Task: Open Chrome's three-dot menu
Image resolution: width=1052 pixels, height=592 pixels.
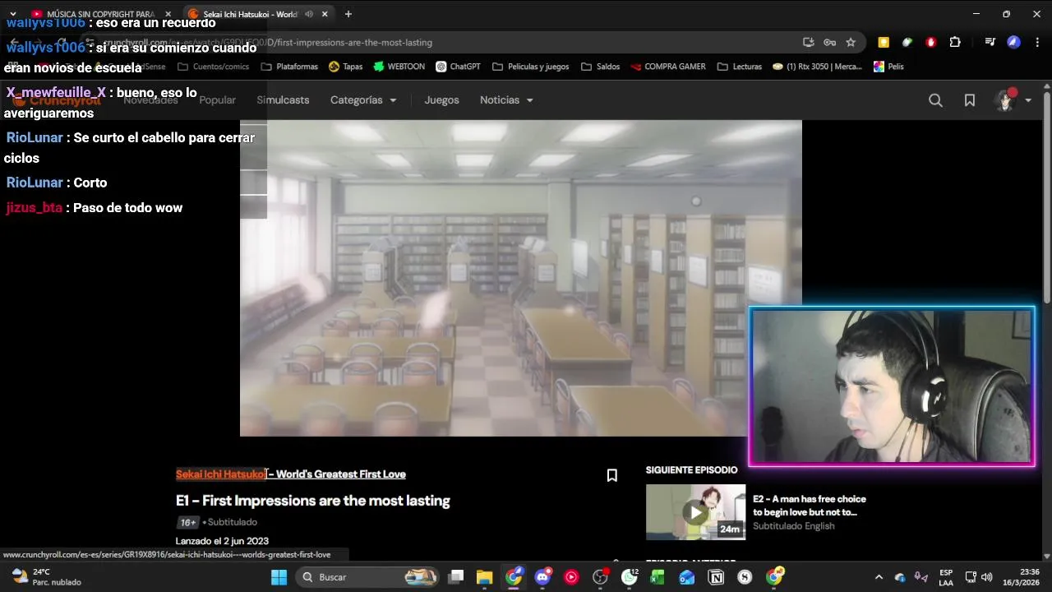Action: click(1037, 43)
